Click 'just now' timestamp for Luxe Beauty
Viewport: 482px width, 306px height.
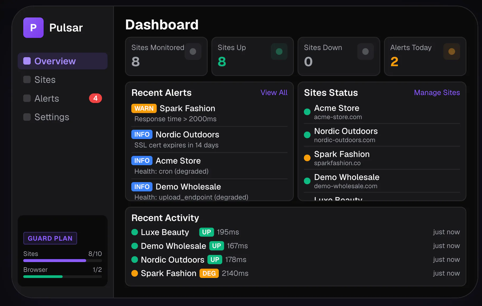(x=446, y=232)
